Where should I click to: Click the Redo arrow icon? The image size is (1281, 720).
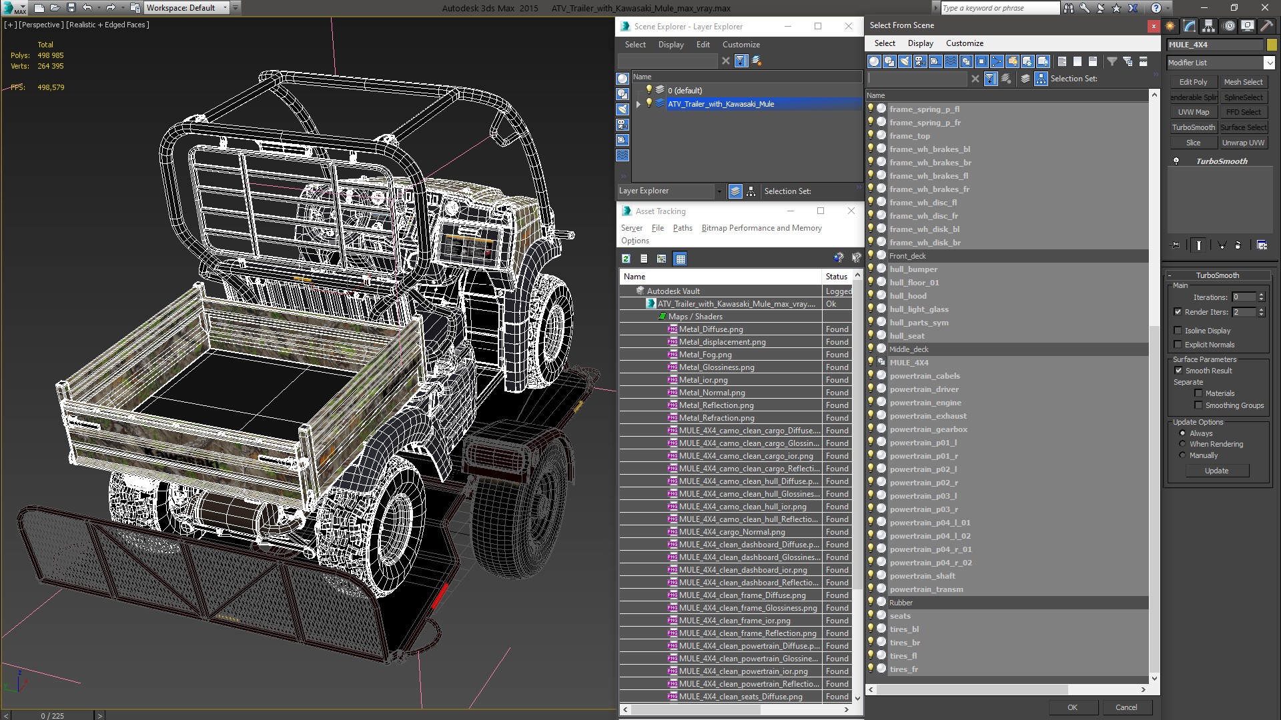[x=111, y=8]
